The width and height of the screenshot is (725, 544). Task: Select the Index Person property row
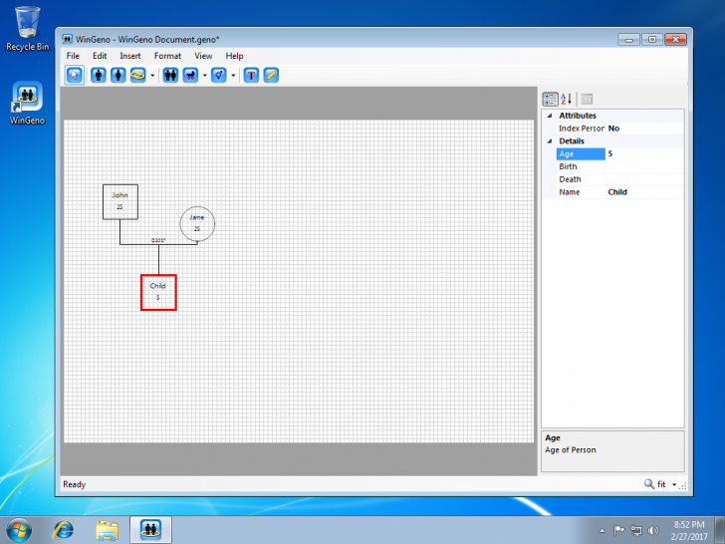(x=620, y=129)
